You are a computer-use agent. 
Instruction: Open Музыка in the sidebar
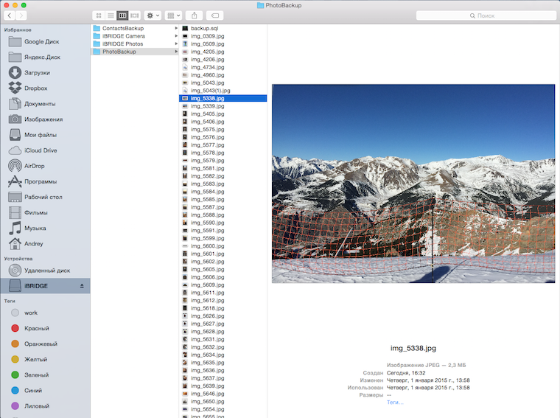[x=35, y=229]
